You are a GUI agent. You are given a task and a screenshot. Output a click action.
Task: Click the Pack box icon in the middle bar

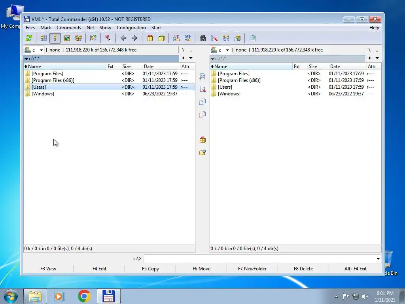(202, 140)
